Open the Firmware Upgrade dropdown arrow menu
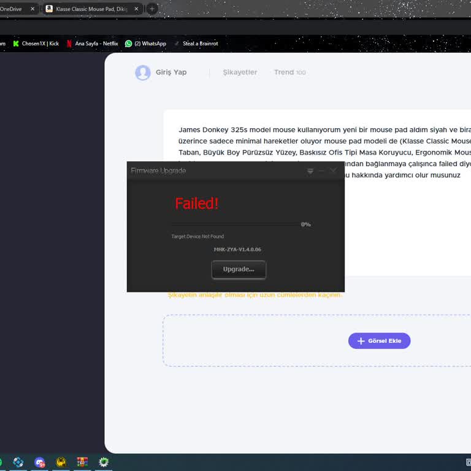 [310, 170]
